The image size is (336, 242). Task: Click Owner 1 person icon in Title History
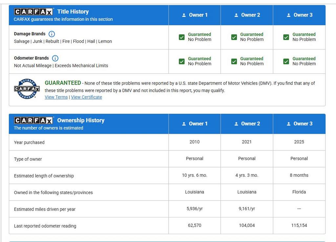click(x=184, y=15)
